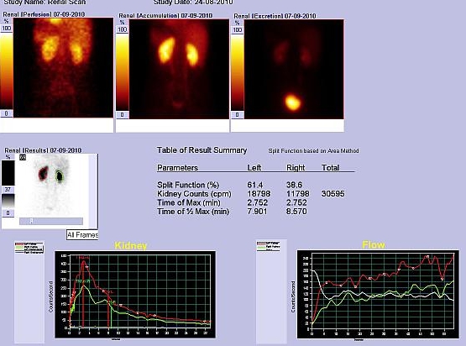Click the Perfusion lower threshold 0 field
The image size is (466, 346).
[6, 113]
